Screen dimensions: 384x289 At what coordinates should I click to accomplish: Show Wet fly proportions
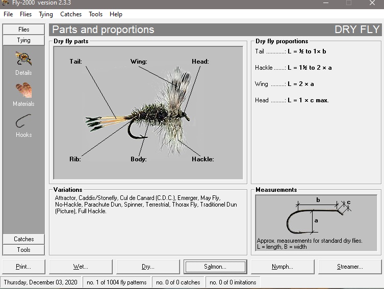tap(81, 267)
